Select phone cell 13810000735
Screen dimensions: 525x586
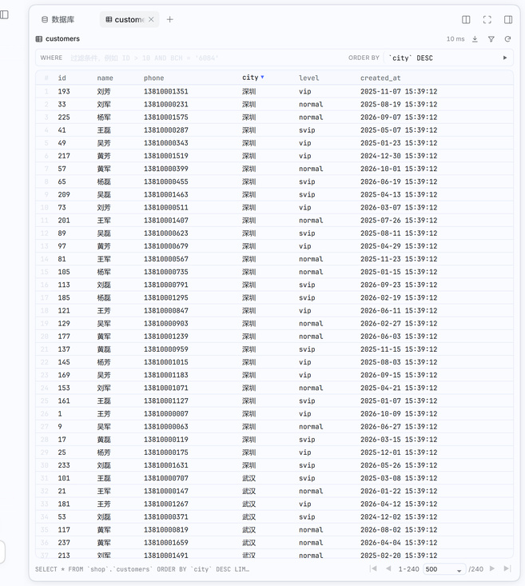point(166,272)
